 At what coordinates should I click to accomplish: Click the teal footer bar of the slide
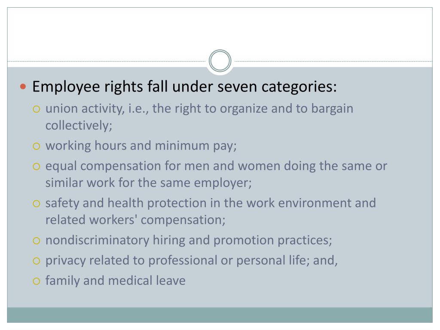coord(220,315)
